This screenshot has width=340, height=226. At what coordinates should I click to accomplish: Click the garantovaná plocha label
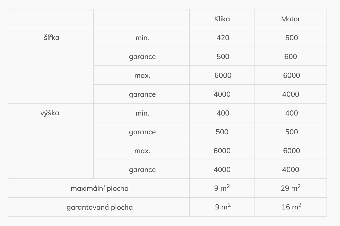point(100,207)
